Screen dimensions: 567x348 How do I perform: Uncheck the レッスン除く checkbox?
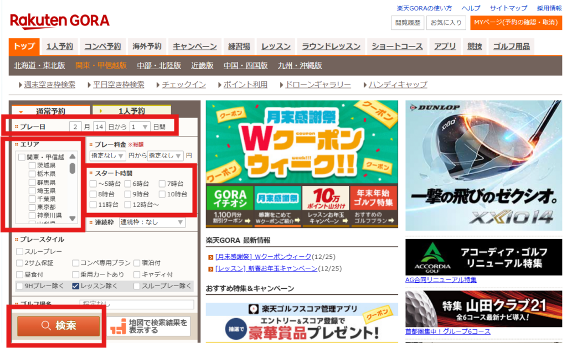coord(75,286)
